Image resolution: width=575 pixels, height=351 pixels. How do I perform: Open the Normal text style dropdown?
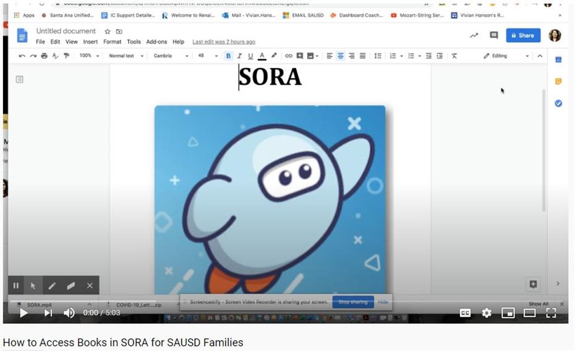pyautogui.click(x=126, y=56)
